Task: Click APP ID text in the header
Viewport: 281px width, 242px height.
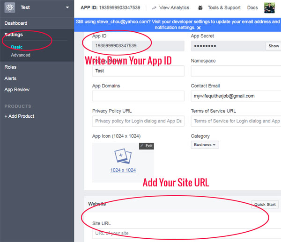Action: pos(111,7)
